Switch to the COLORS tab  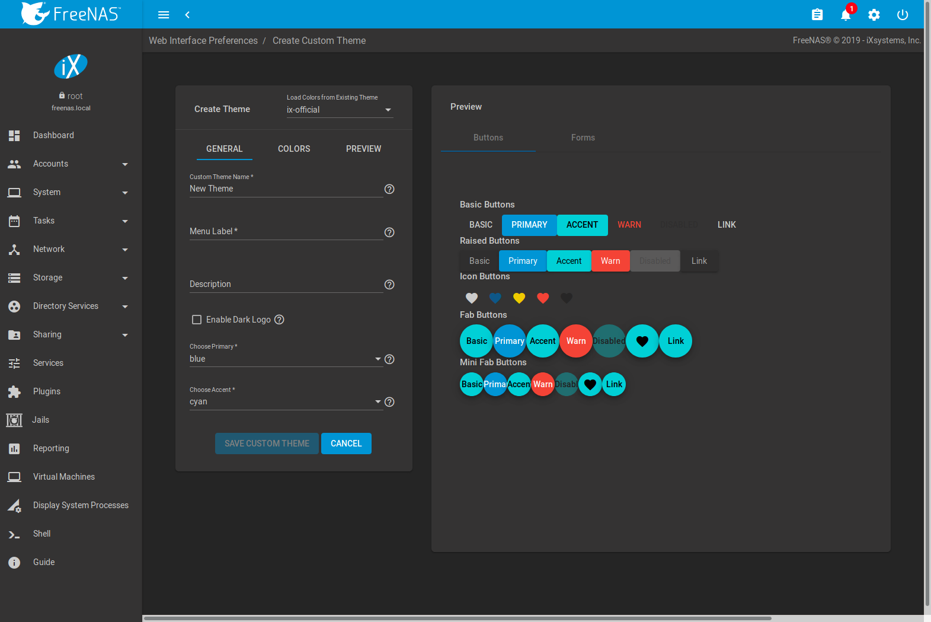pos(294,149)
